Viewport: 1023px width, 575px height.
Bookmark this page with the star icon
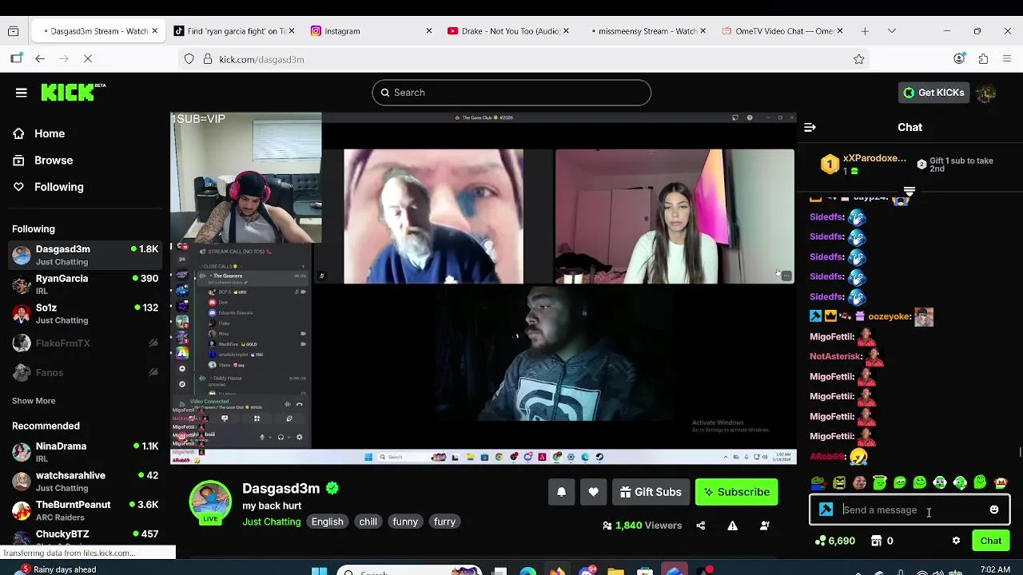tap(859, 59)
